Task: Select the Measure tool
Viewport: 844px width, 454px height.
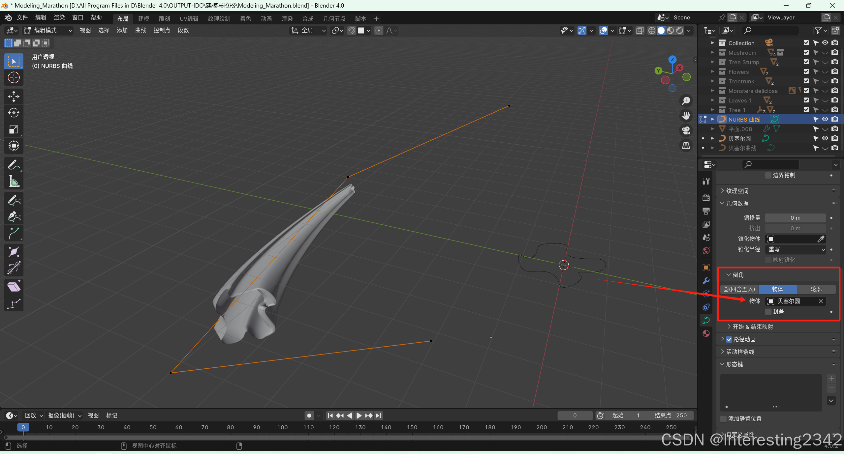Action: [14, 181]
